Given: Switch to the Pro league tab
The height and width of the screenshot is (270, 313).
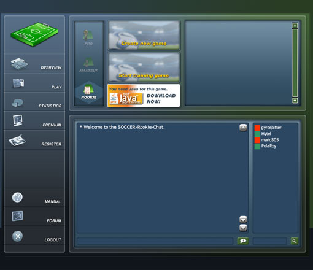Looking at the screenshot, I should click(88, 37).
